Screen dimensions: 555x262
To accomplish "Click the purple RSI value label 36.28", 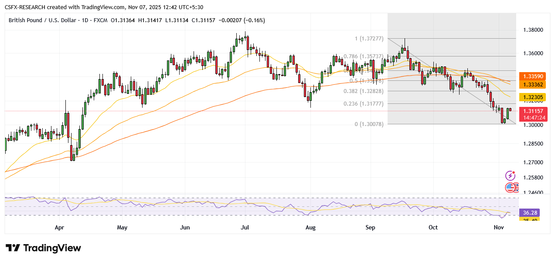I will pyautogui.click(x=529, y=213).
